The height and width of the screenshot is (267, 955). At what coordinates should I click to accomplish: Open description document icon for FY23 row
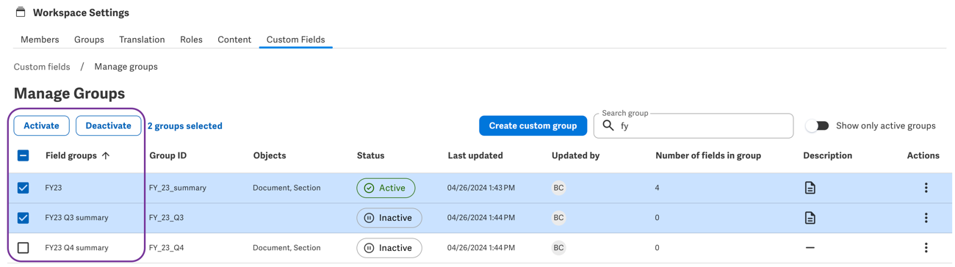coord(810,188)
